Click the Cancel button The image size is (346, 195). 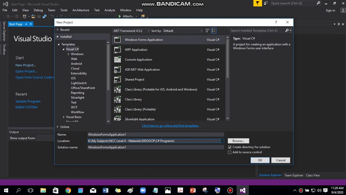281,160
